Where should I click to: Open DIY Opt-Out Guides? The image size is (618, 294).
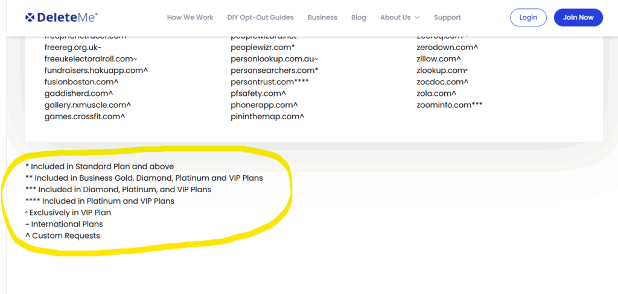tap(260, 17)
